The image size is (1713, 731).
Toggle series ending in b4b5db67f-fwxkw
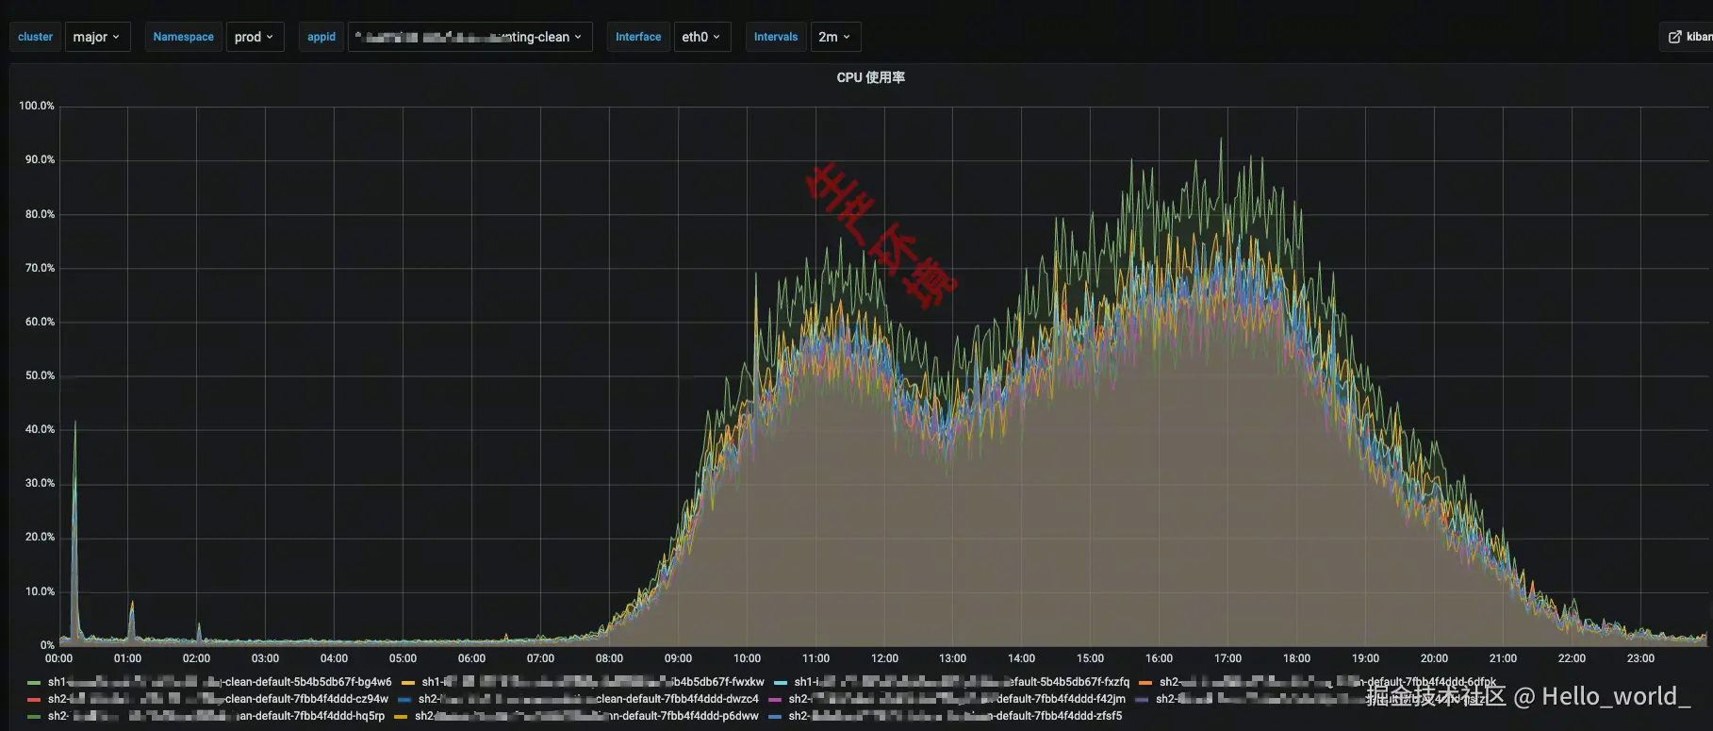click(593, 682)
